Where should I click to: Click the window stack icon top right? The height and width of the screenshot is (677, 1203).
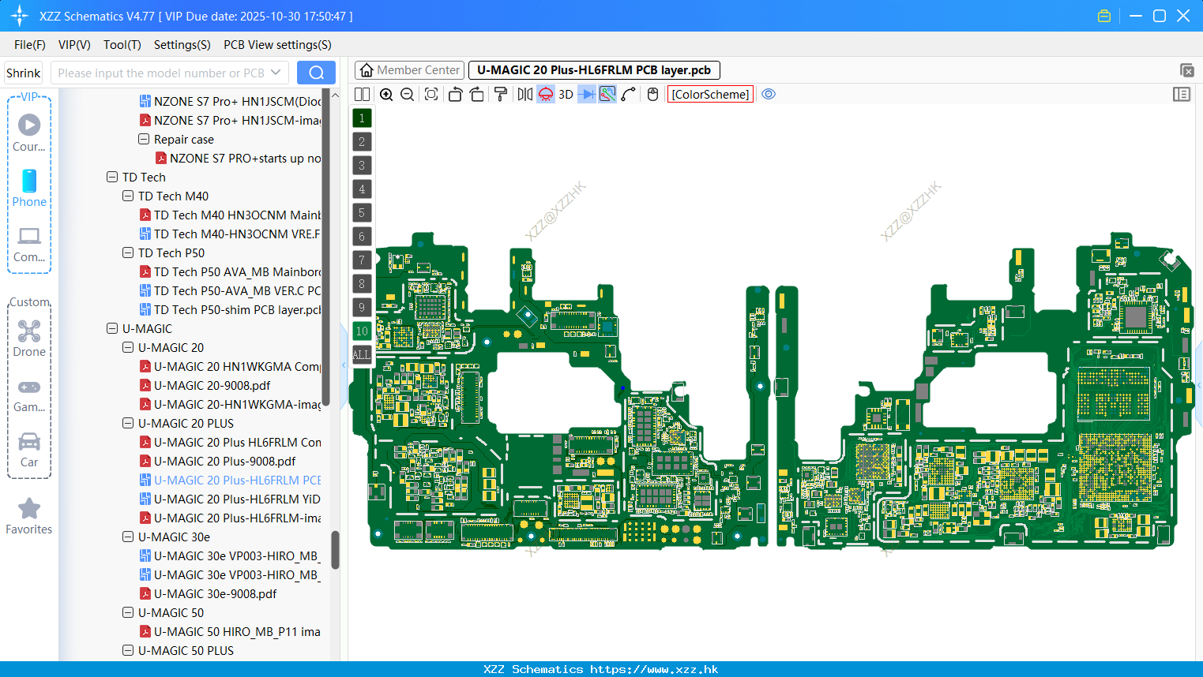(1186, 70)
